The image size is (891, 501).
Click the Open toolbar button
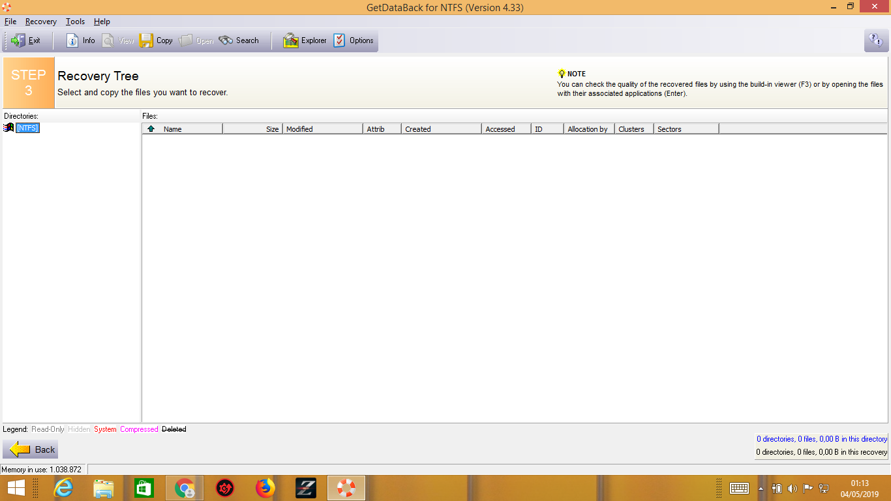point(196,40)
